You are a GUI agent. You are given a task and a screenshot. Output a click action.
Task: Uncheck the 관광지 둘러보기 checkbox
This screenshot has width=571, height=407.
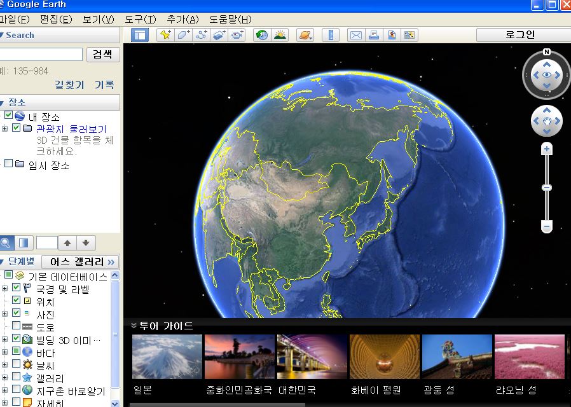tap(16, 127)
